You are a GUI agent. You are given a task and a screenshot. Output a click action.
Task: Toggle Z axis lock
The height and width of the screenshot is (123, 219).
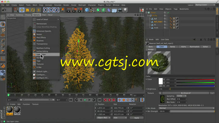(56, 10)
